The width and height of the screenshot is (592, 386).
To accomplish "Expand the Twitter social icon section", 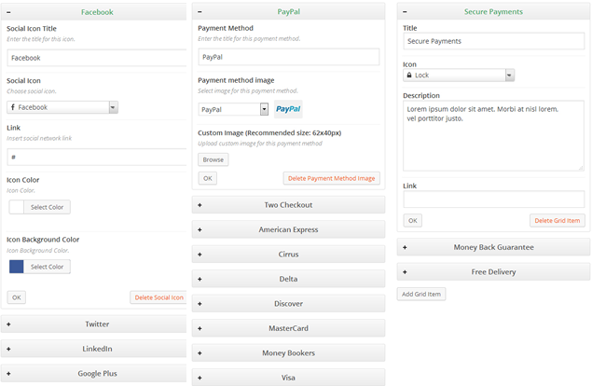I will click(x=93, y=324).
